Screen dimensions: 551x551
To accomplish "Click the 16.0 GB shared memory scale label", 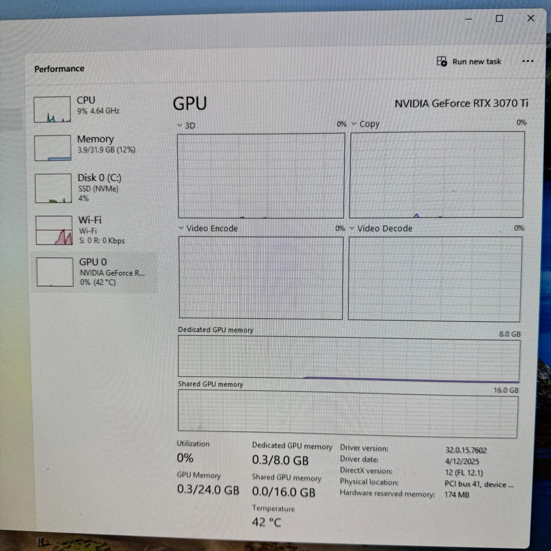I will coord(506,390).
